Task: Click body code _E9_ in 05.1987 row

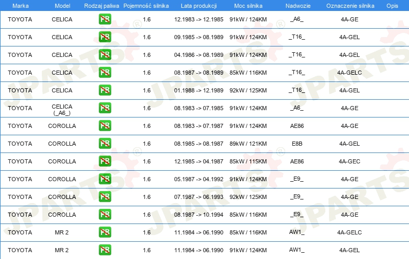Action: 297,179
